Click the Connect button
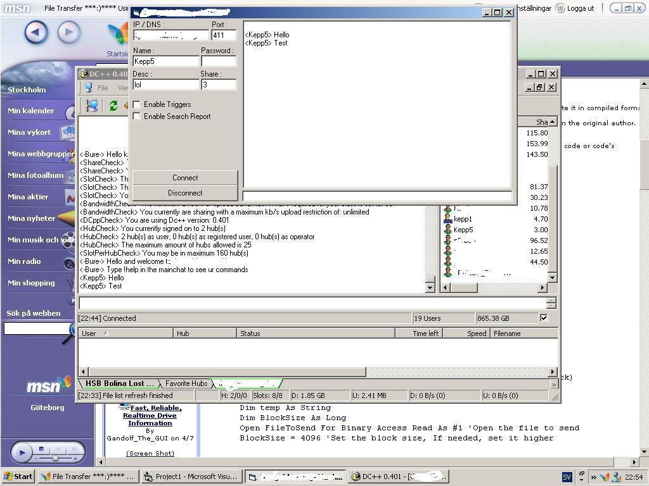This screenshot has height=486, width=649. tap(185, 178)
